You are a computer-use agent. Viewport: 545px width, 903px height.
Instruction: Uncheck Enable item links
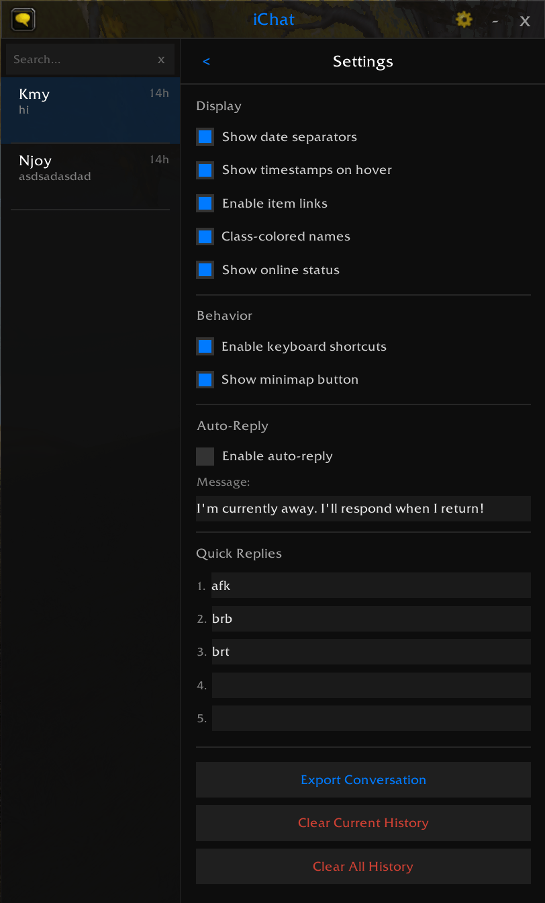click(x=205, y=203)
